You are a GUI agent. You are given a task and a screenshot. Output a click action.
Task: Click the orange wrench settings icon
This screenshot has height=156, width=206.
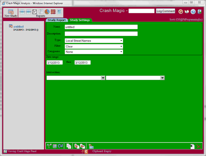click(181, 11)
